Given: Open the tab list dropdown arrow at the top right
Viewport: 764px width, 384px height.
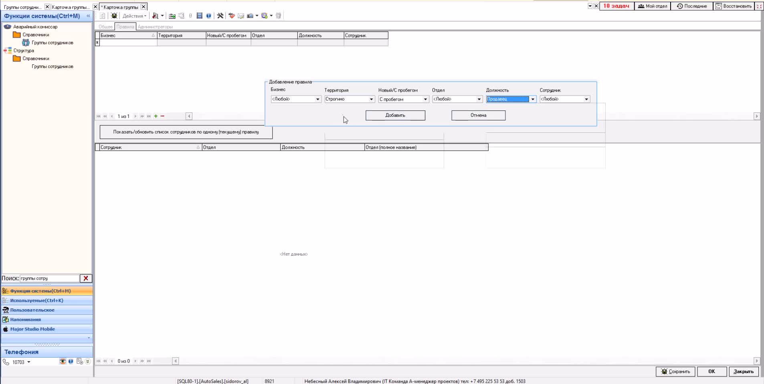Looking at the screenshot, I should pyautogui.click(x=590, y=6).
